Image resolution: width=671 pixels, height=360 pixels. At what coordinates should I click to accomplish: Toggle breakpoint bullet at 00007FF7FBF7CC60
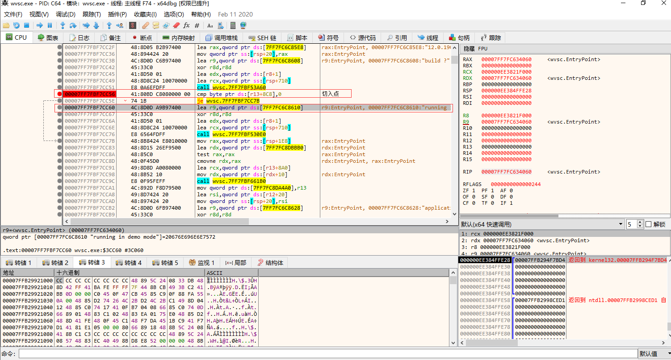coord(59,108)
